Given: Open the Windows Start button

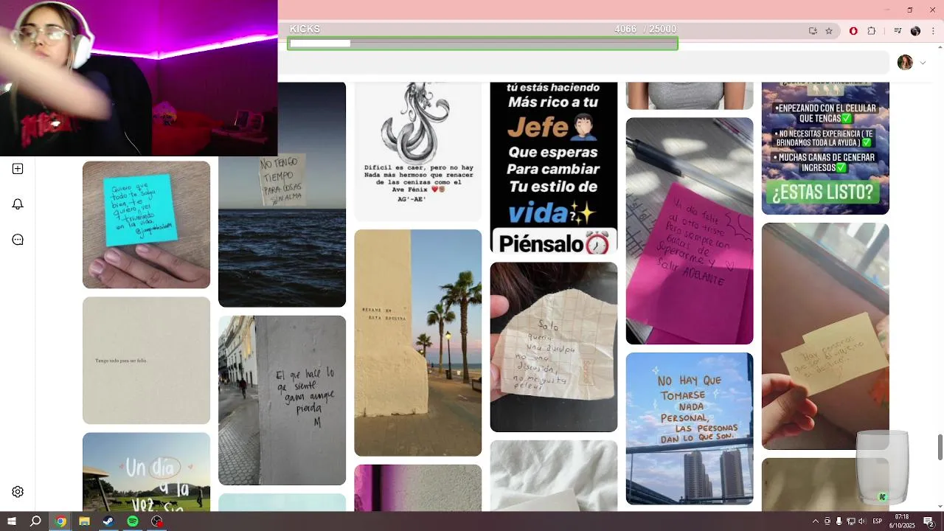Looking at the screenshot, I should 12,521.
